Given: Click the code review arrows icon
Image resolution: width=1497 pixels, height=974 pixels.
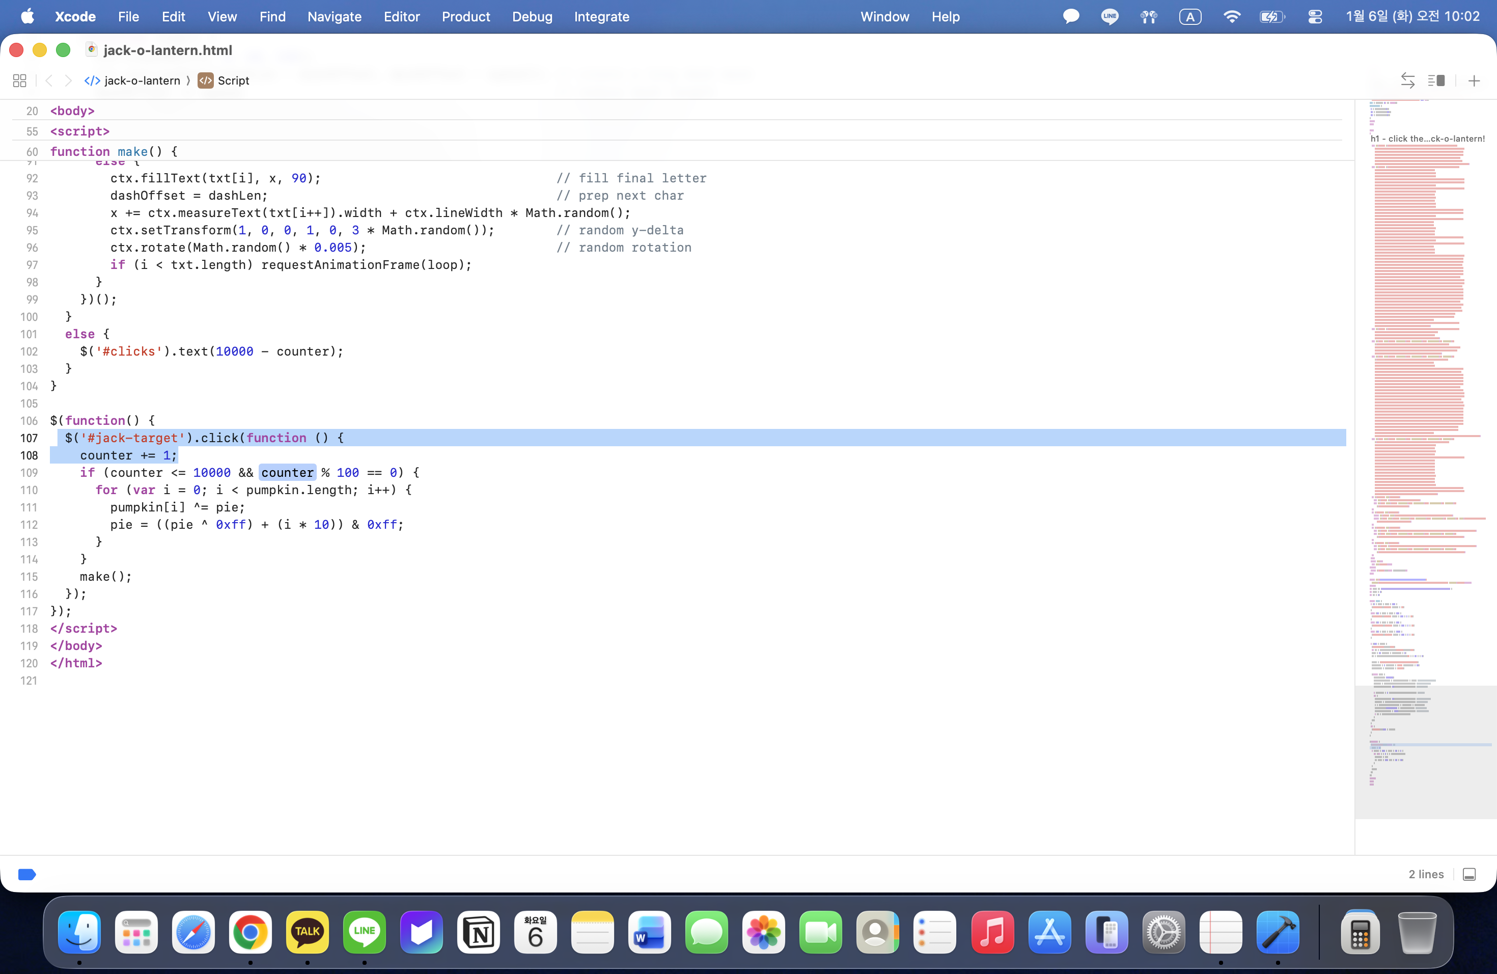Looking at the screenshot, I should tap(1408, 80).
